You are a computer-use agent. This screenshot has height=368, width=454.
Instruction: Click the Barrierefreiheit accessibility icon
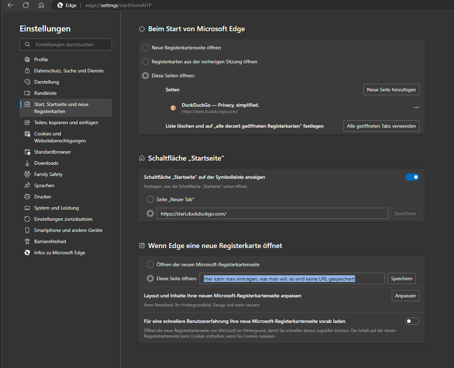(27, 241)
